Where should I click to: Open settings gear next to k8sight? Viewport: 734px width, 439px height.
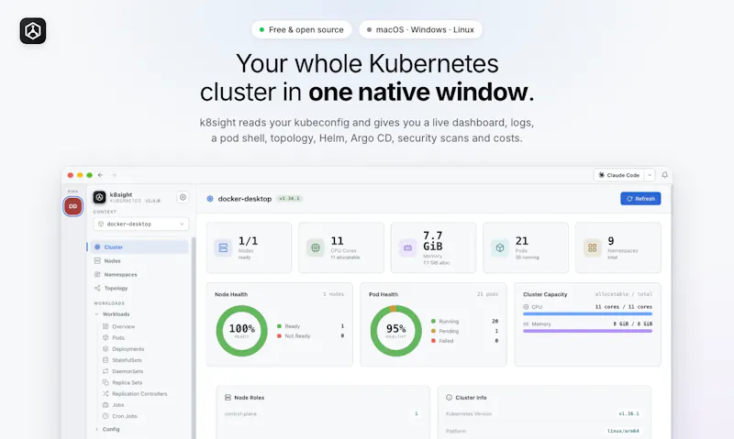coord(183,197)
